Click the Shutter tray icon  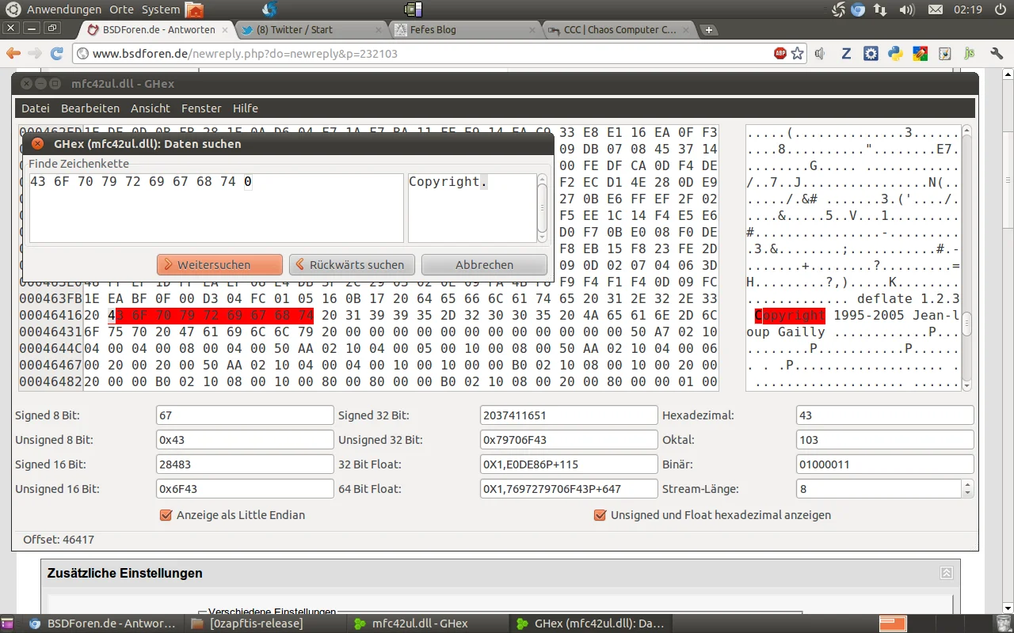point(839,9)
